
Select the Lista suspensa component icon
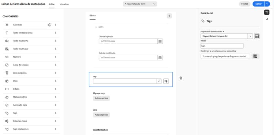click(x=7, y=73)
